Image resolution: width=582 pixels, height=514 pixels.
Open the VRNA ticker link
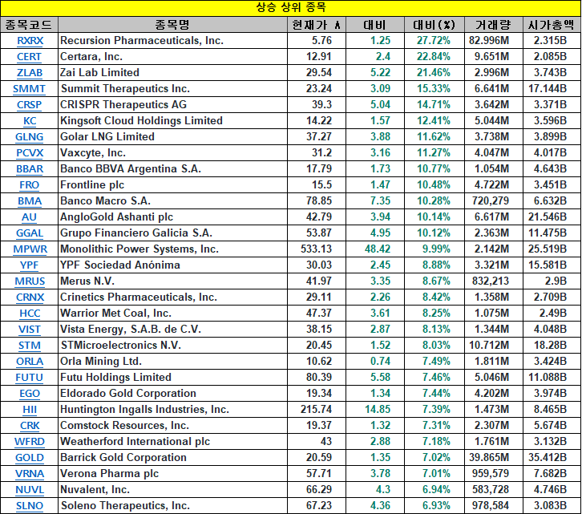[30, 474]
